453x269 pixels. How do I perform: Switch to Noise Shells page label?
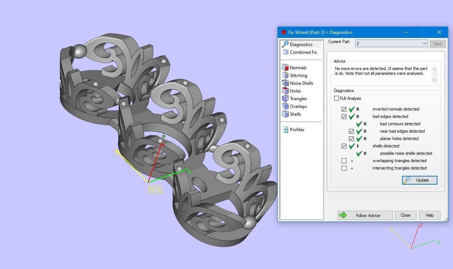pyautogui.click(x=301, y=83)
